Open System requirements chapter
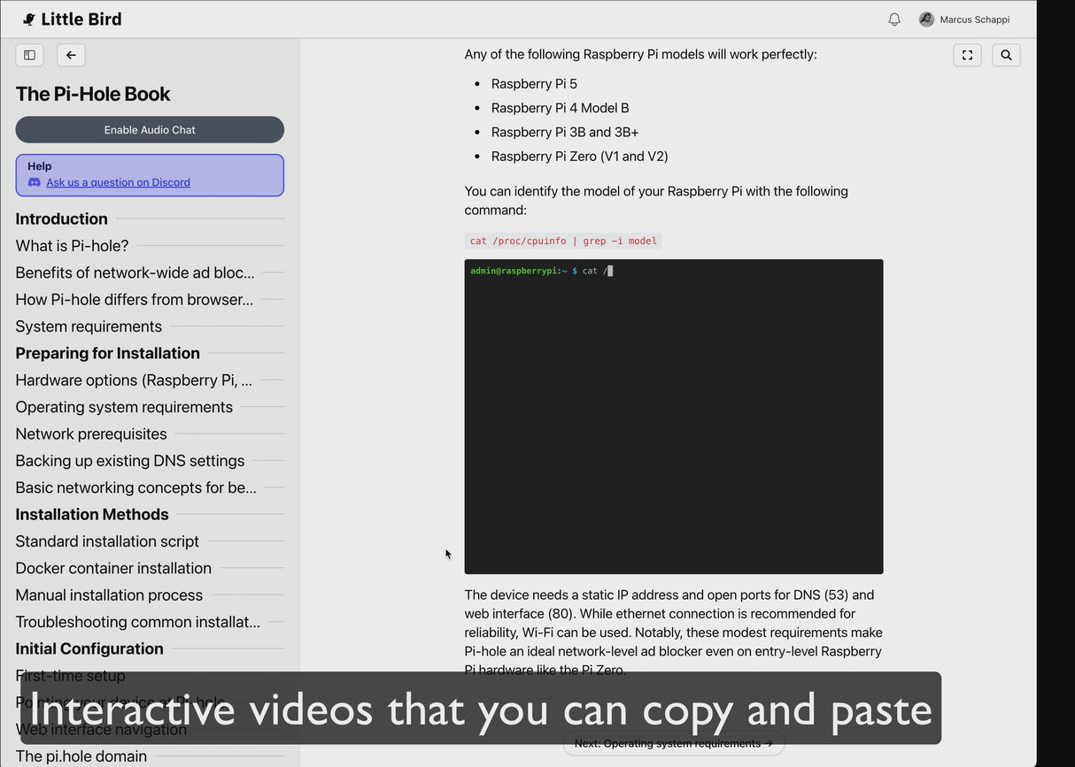Viewport: 1075px width, 767px height. (89, 326)
